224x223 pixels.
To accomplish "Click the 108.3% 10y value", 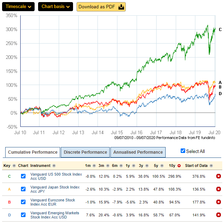I will click(175, 189).
